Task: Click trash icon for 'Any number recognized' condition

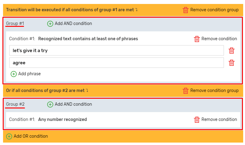Action: [197, 120]
